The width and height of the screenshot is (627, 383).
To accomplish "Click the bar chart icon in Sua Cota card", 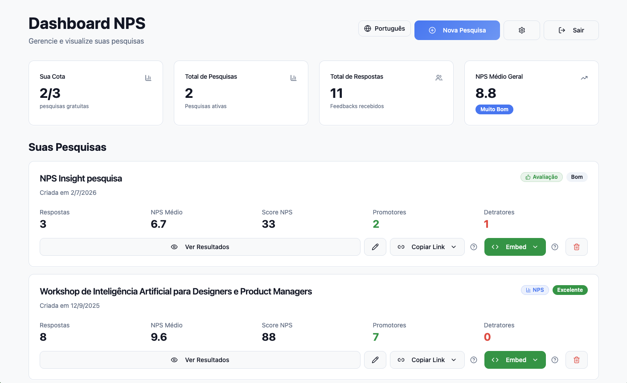I will click(148, 78).
